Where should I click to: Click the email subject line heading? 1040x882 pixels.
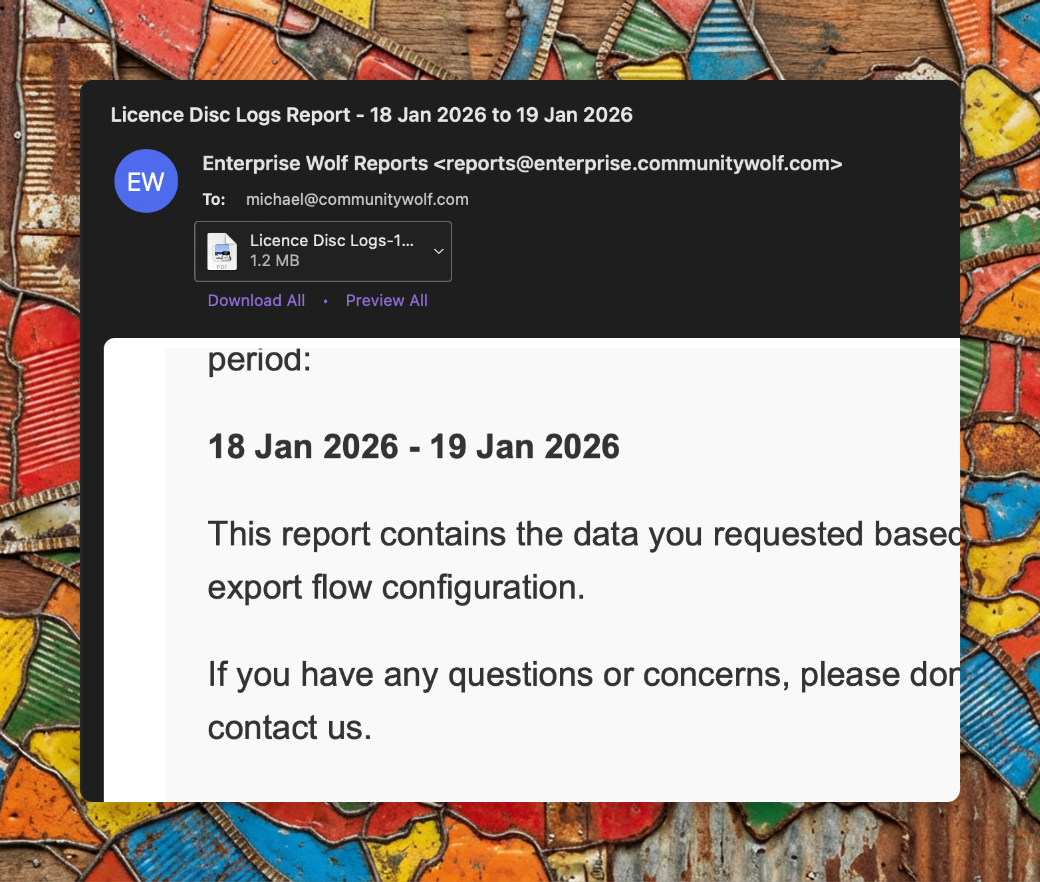point(371,115)
